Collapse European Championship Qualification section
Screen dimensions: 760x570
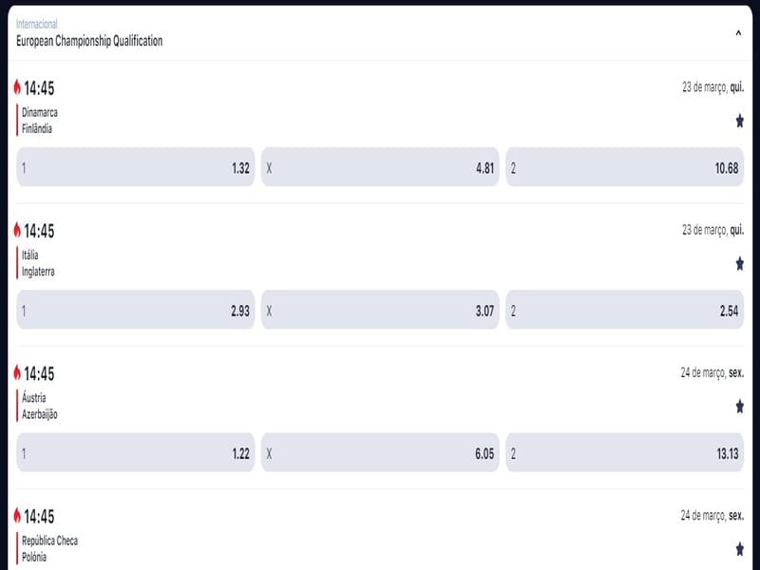[x=738, y=33]
